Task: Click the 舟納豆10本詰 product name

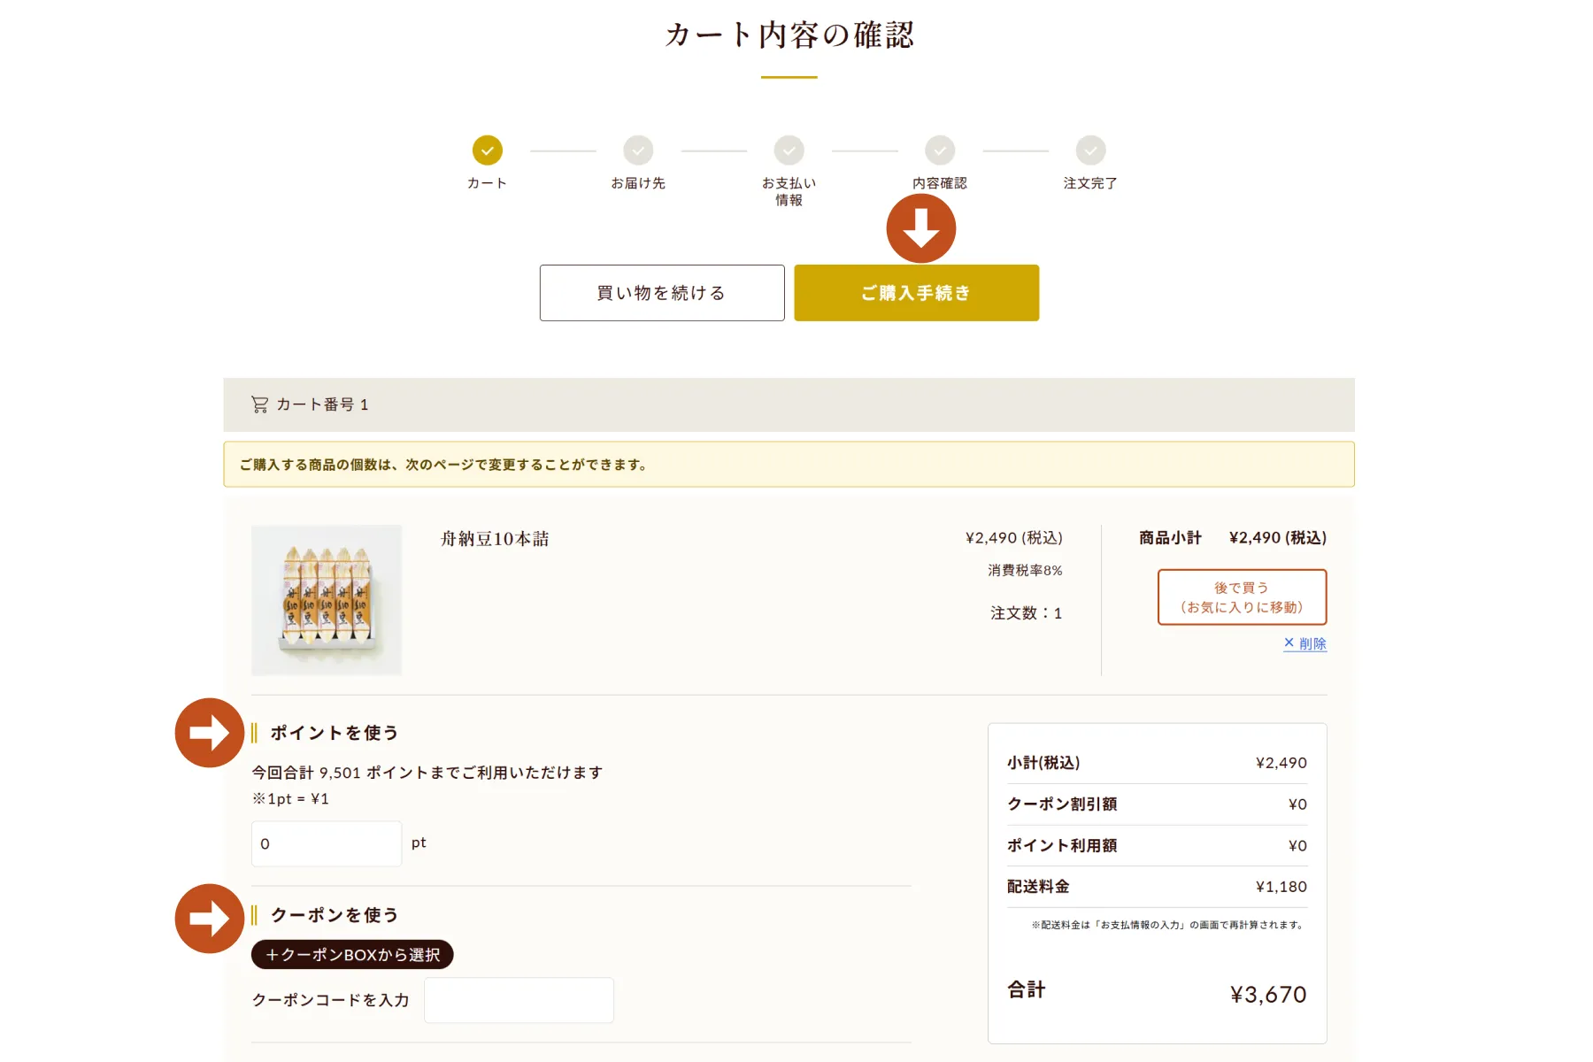Action: point(495,539)
